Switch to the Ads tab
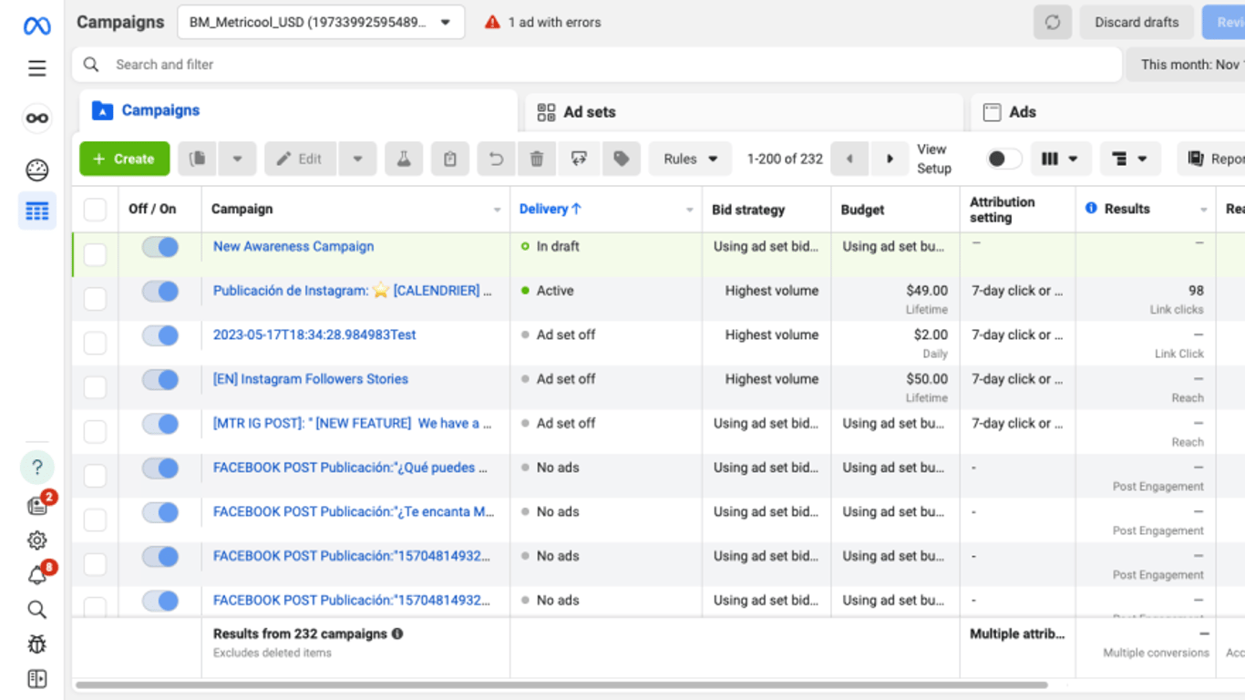The width and height of the screenshot is (1245, 700). pos(1022,112)
